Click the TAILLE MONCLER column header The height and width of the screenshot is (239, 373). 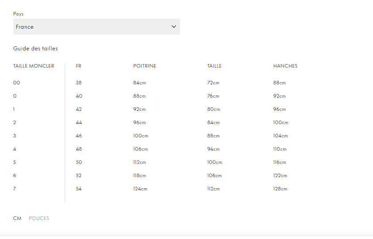pyautogui.click(x=34, y=66)
